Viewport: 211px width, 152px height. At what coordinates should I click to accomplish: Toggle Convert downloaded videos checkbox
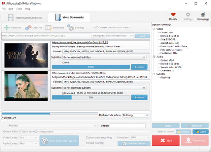click(x=96, y=27)
